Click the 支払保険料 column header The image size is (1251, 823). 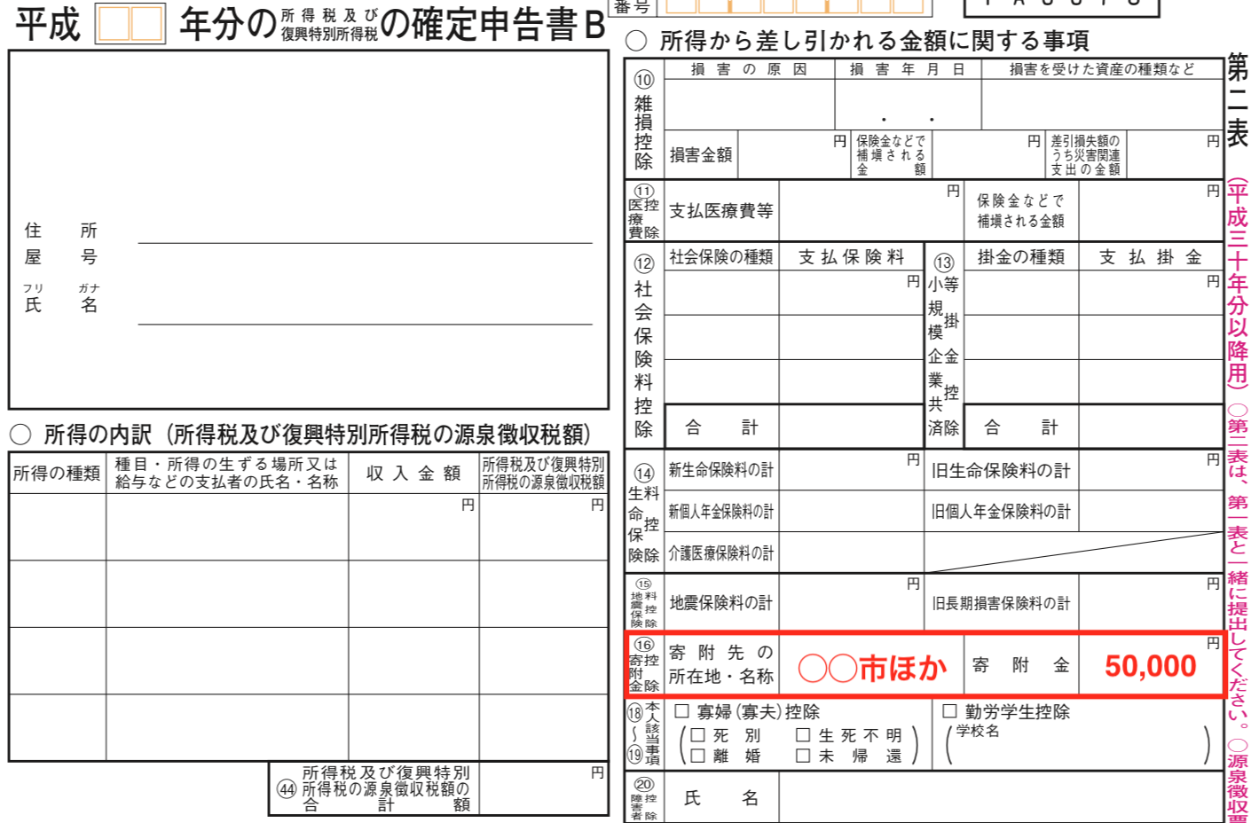(x=851, y=256)
